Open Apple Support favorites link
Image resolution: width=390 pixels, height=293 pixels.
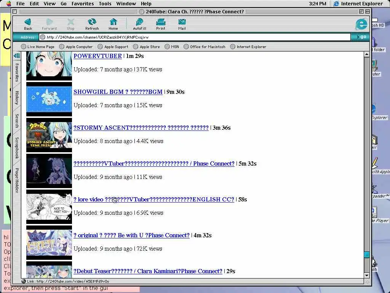point(113,47)
